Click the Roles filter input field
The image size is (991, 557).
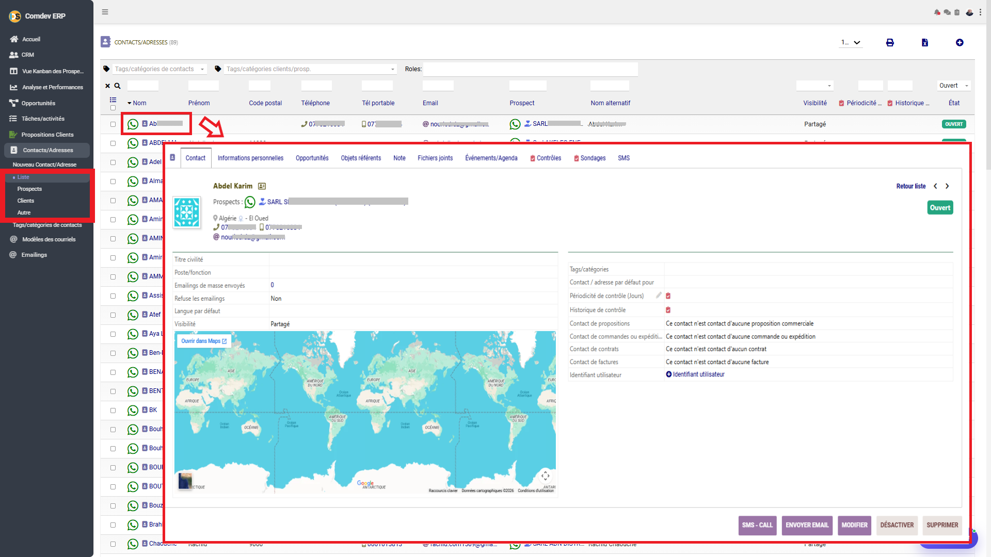pos(531,69)
